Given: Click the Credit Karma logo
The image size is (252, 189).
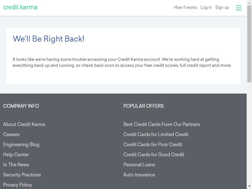Looking at the screenshot, I should [20, 7].
